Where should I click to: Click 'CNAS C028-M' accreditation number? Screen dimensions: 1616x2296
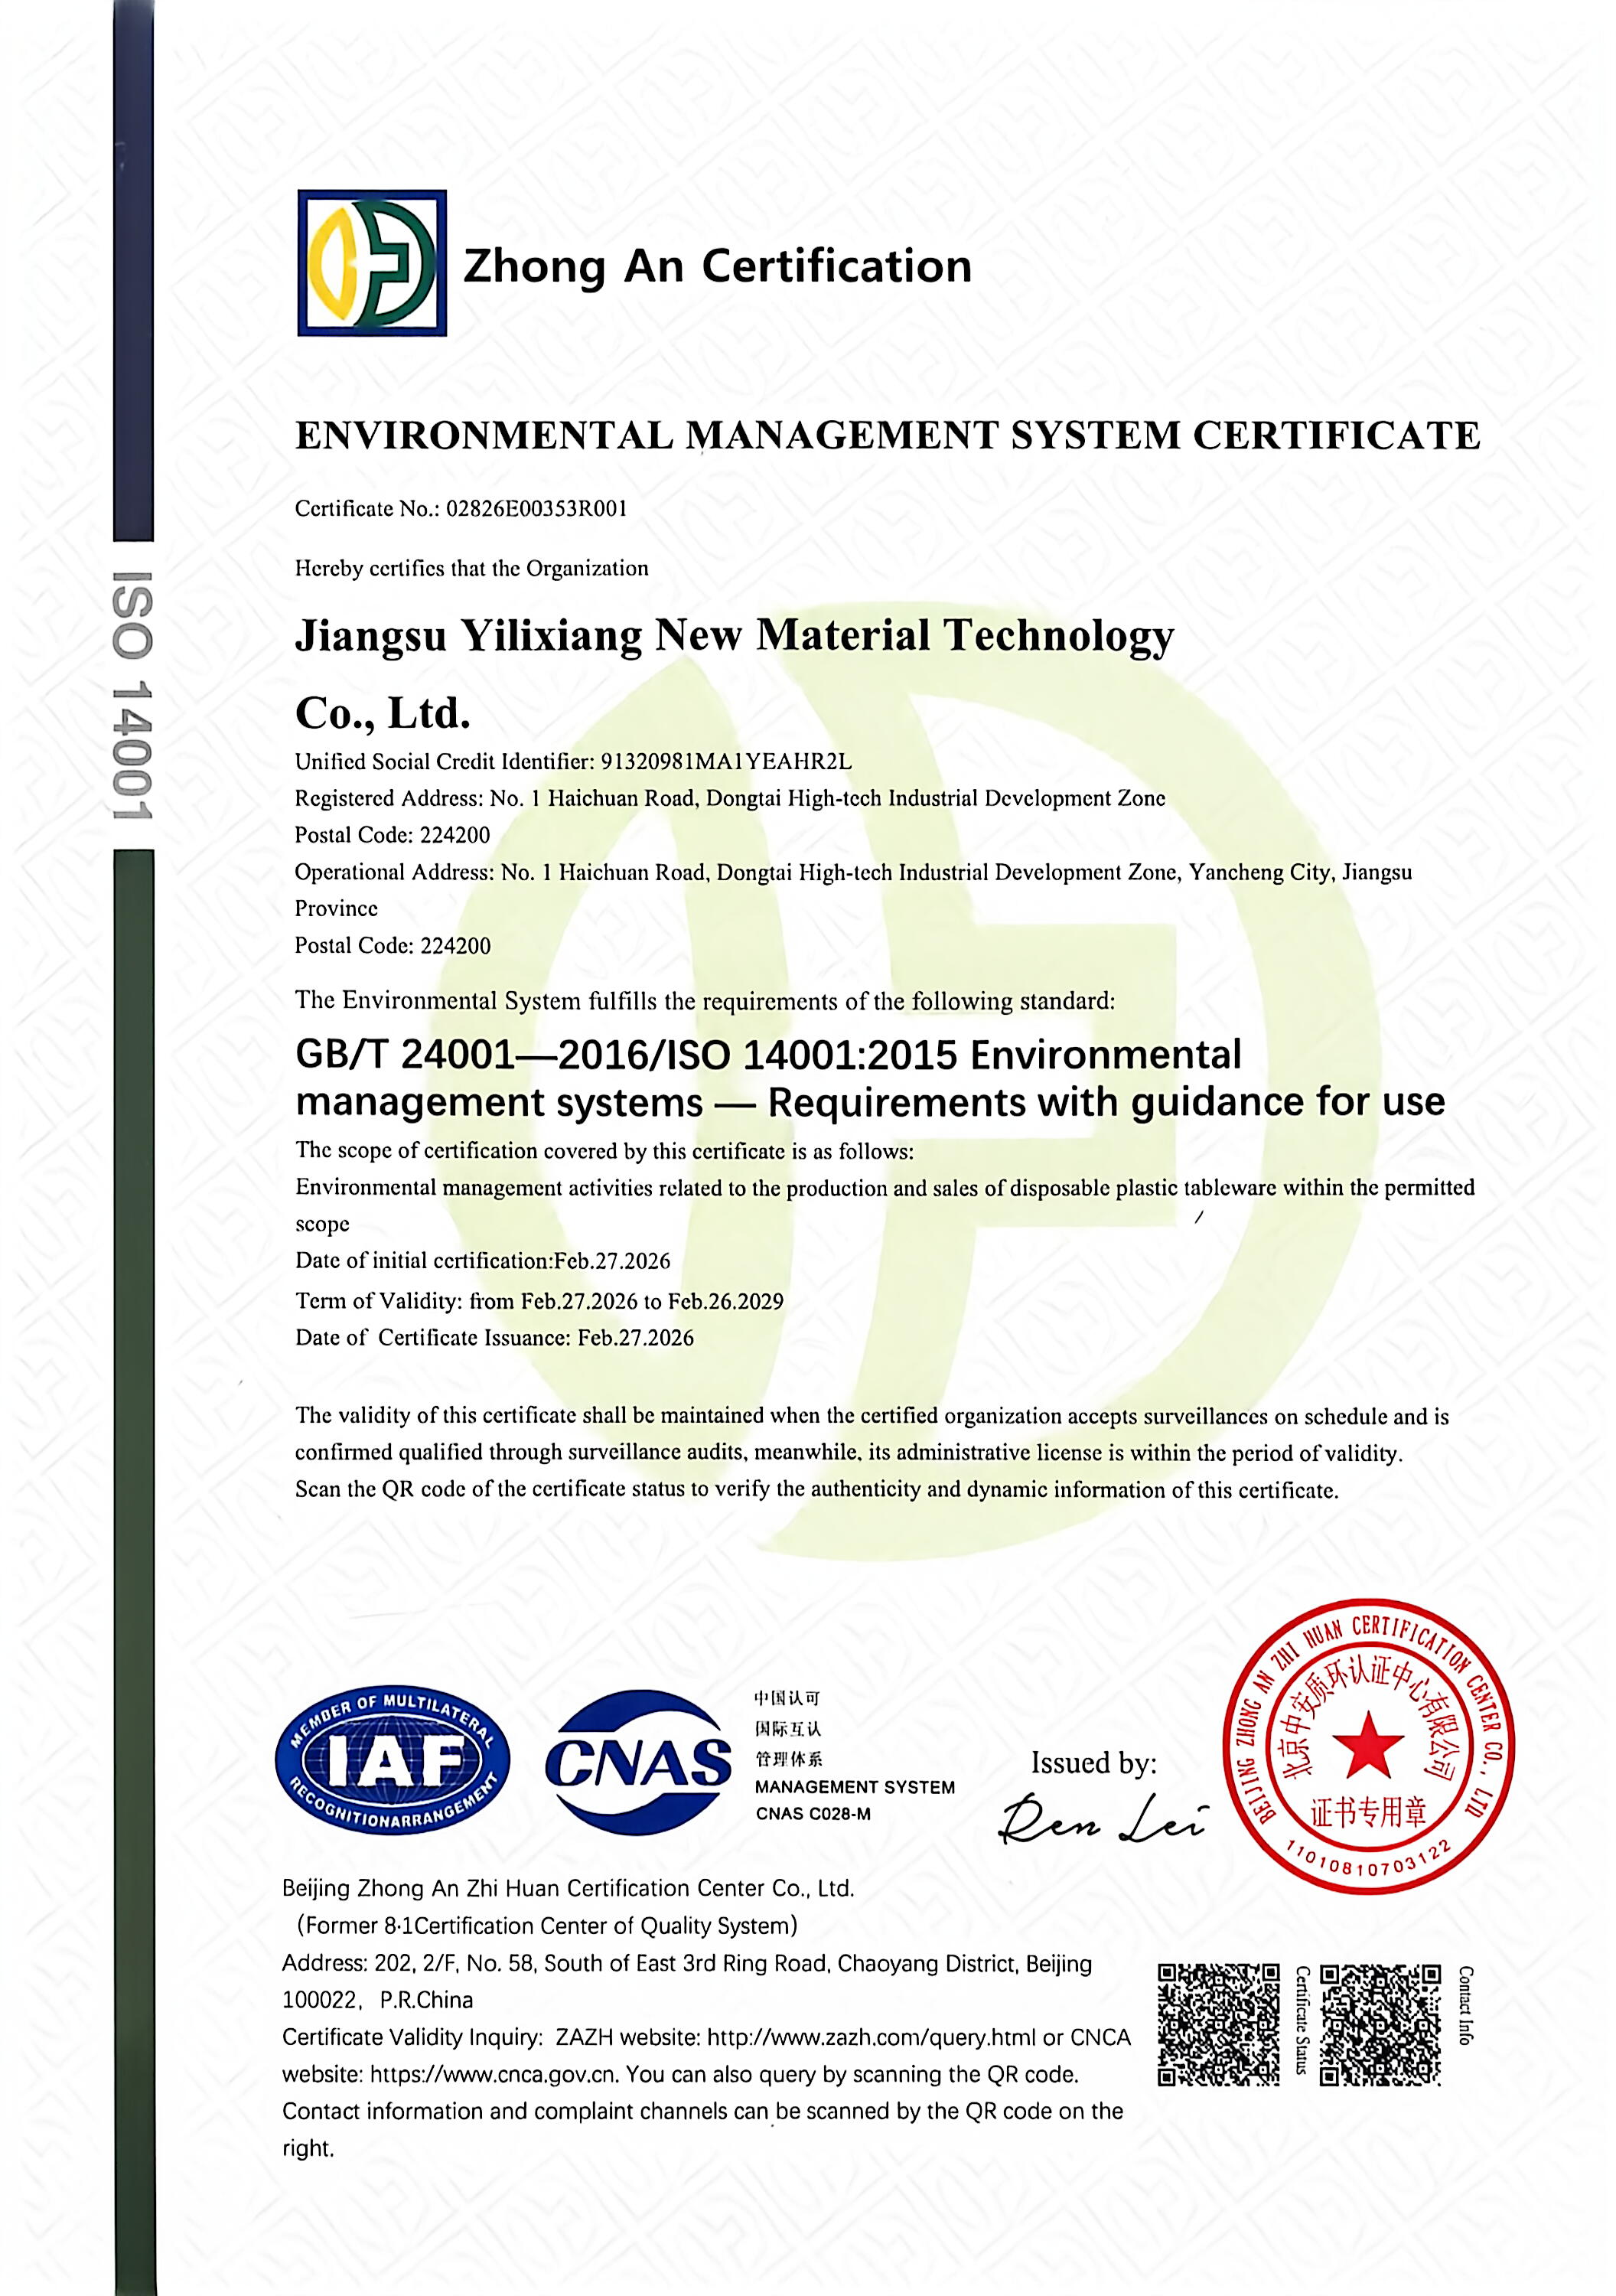click(x=813, y=1814)
